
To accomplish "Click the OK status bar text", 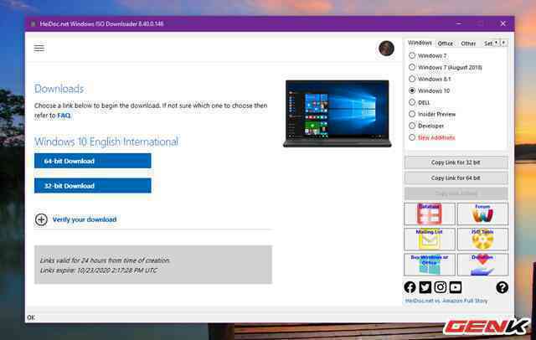I will (31, 317).
